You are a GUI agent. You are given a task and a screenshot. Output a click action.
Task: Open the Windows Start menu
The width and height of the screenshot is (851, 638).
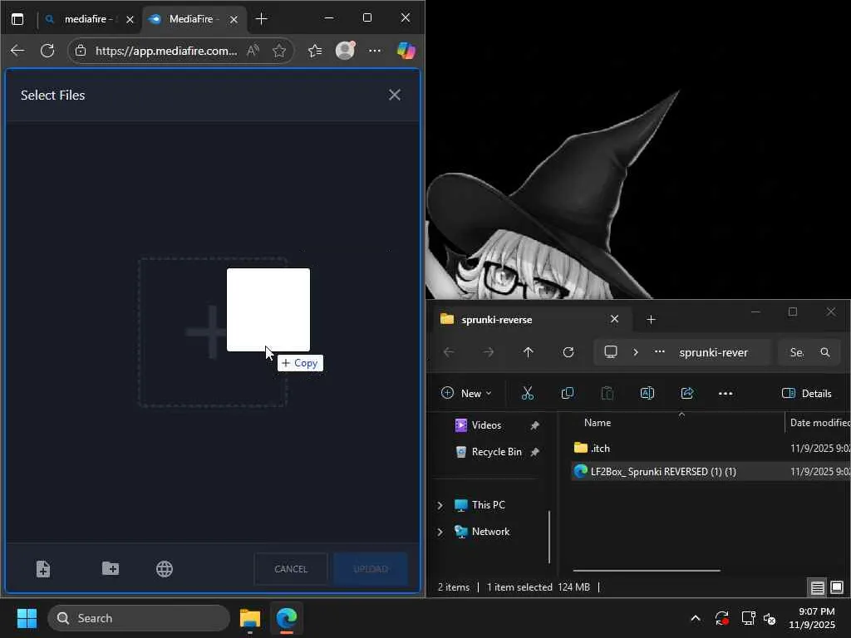pos(27,618)
